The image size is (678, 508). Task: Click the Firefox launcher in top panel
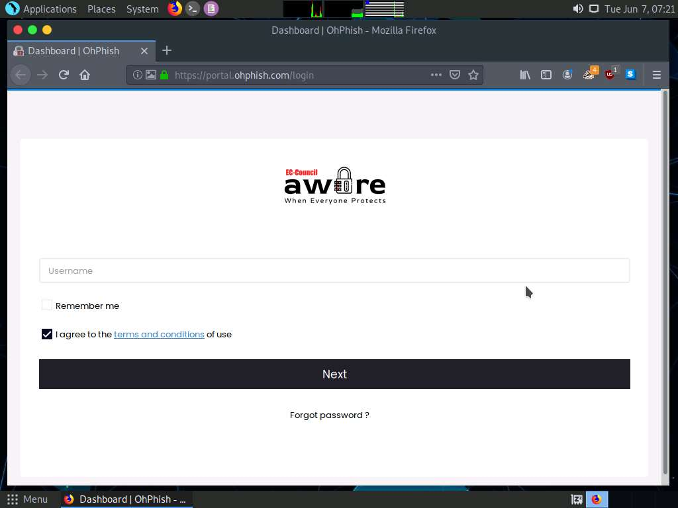tap(175, 9)
